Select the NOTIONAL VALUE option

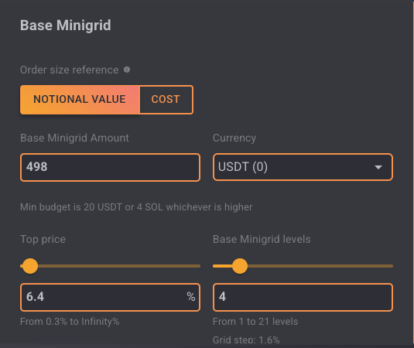point(80,100)
